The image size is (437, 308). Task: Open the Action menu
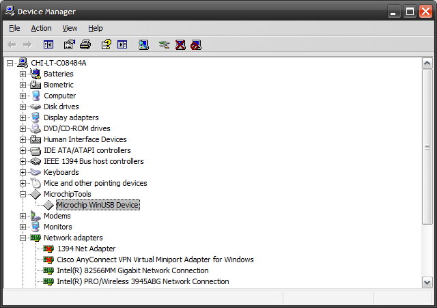[41, 28]
